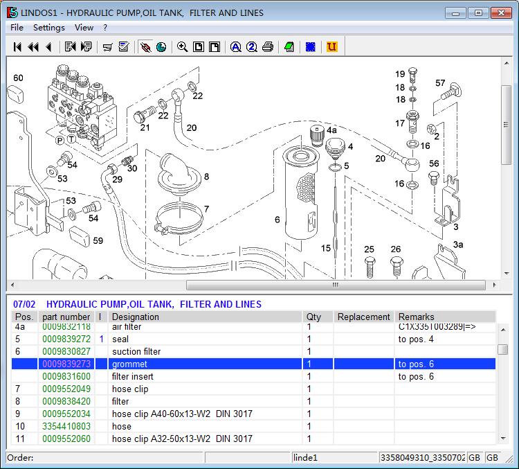This screenshot has width=519, height=469.
Task: Open the green notepad icon
Action: [x=289, y=47]
